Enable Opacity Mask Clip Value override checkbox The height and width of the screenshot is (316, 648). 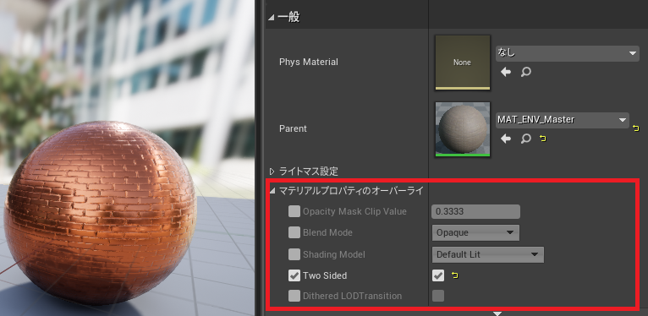[294, 211]
